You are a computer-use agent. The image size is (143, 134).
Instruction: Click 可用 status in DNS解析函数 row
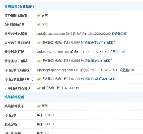pyautogui.click(x=45, y=24)
